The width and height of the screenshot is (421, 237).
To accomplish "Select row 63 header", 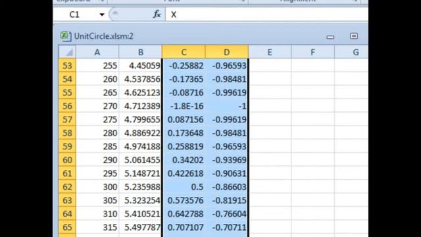I will [67, 200].
